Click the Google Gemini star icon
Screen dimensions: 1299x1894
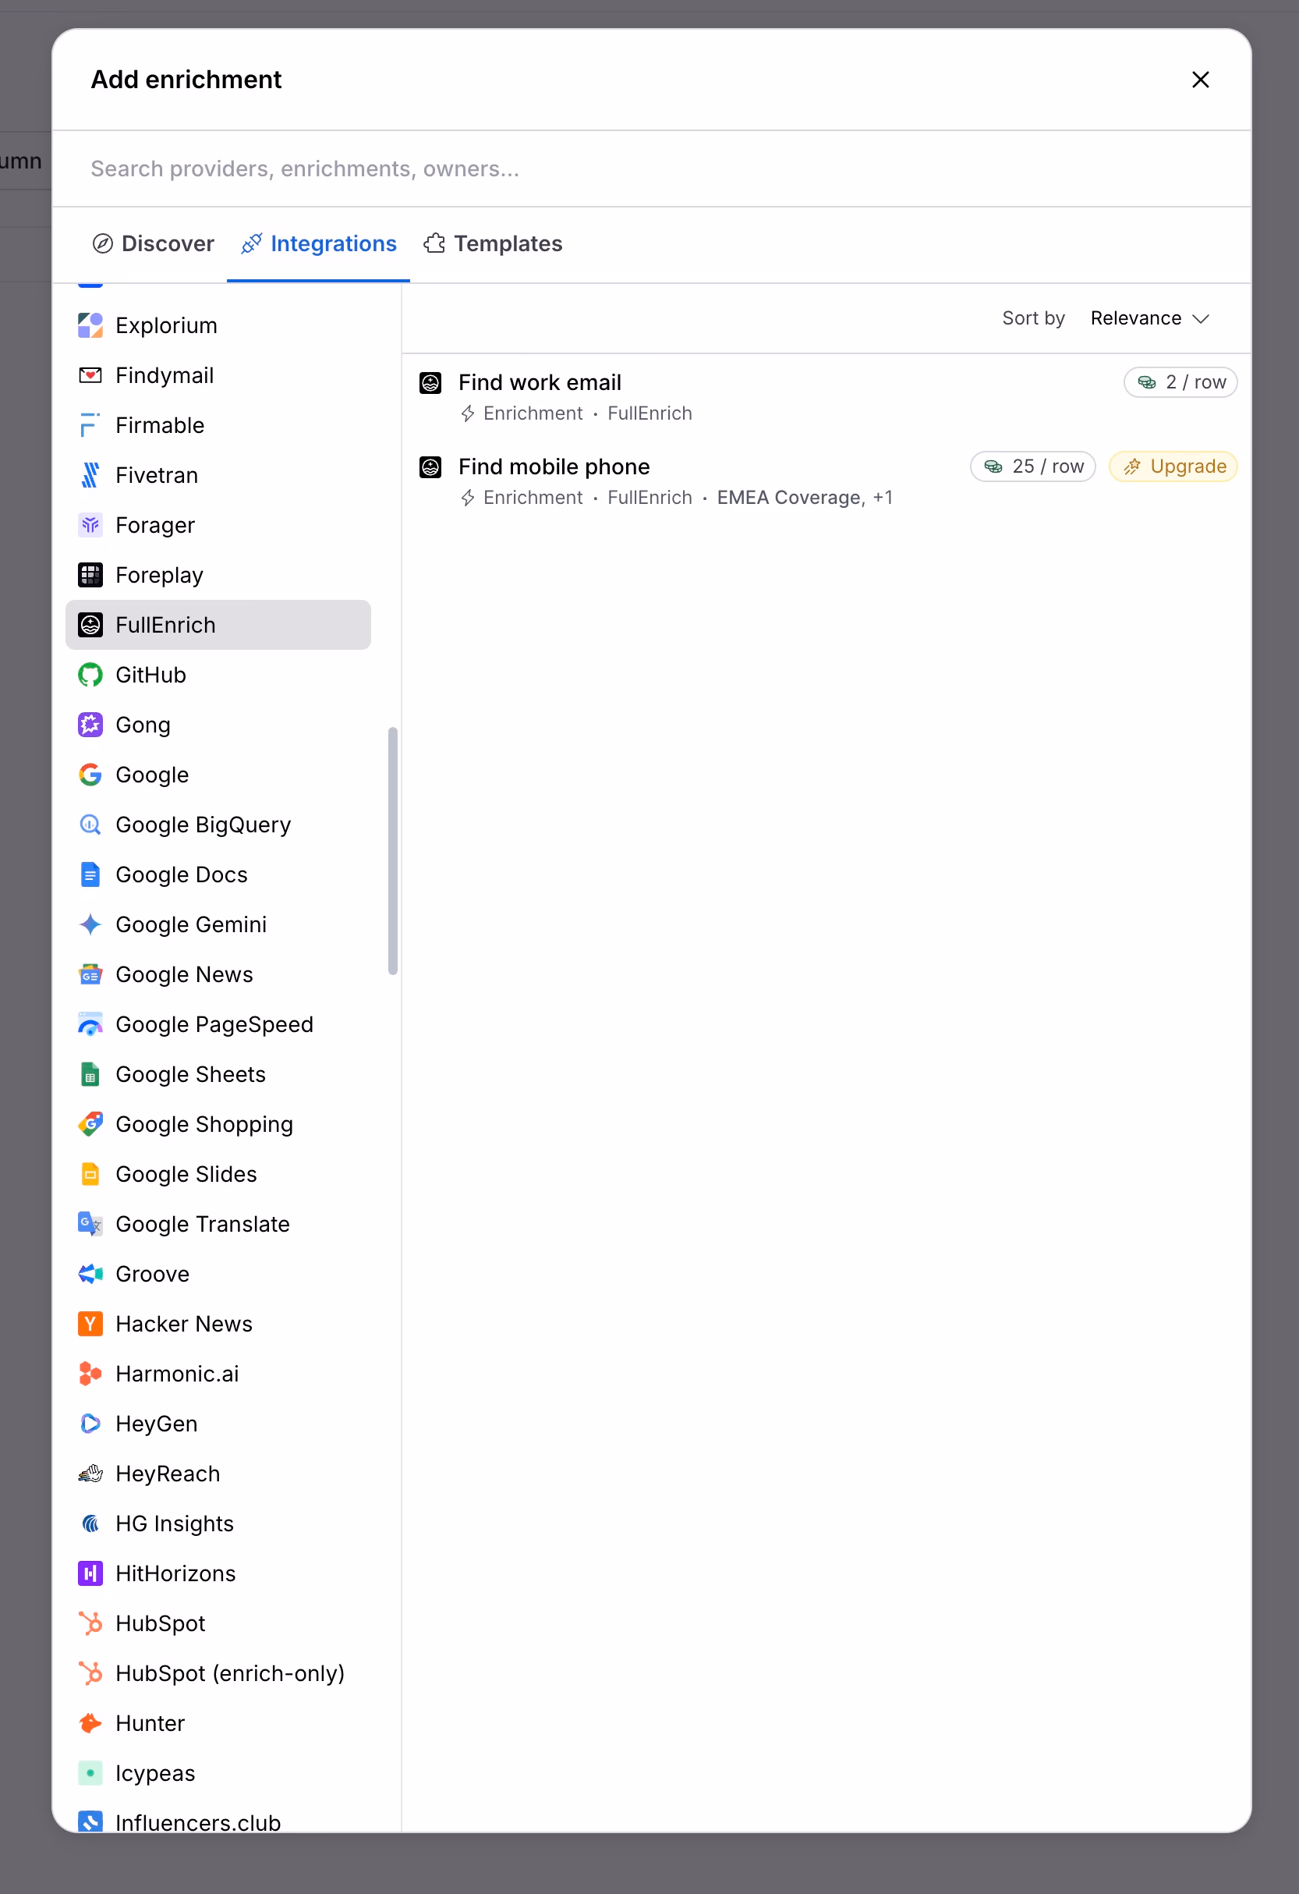pos(90,924)
